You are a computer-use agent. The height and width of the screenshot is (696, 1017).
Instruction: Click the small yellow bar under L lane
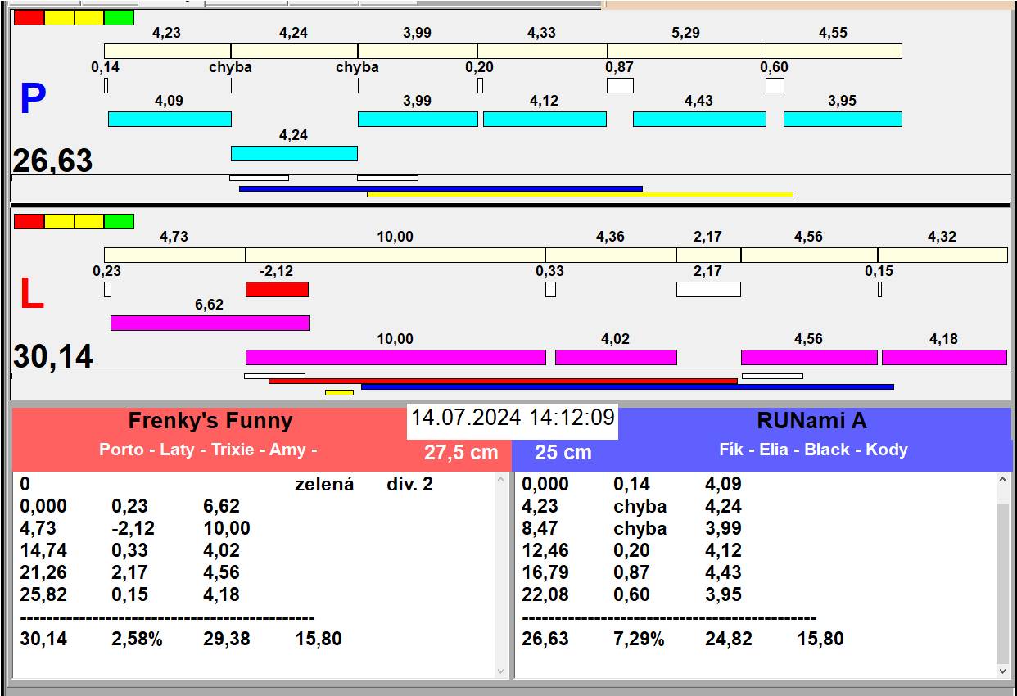click(x=339, y=392)
